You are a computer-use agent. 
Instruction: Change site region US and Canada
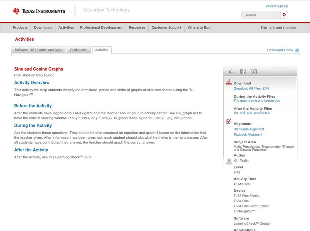[x=283, y=28]
